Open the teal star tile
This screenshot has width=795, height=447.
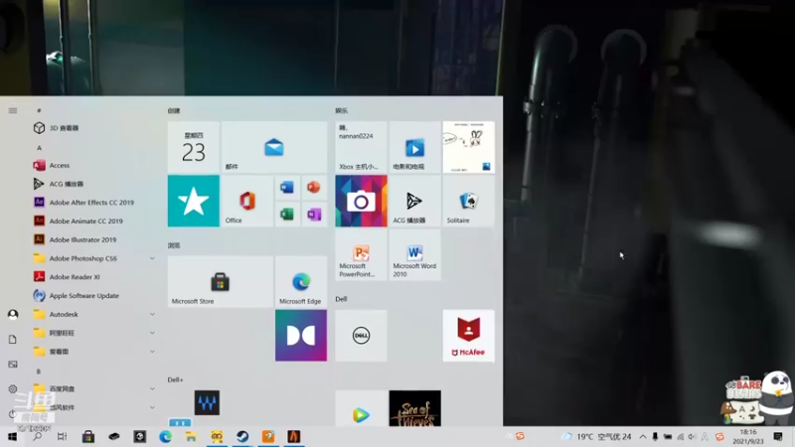click(x=194, y=201)
